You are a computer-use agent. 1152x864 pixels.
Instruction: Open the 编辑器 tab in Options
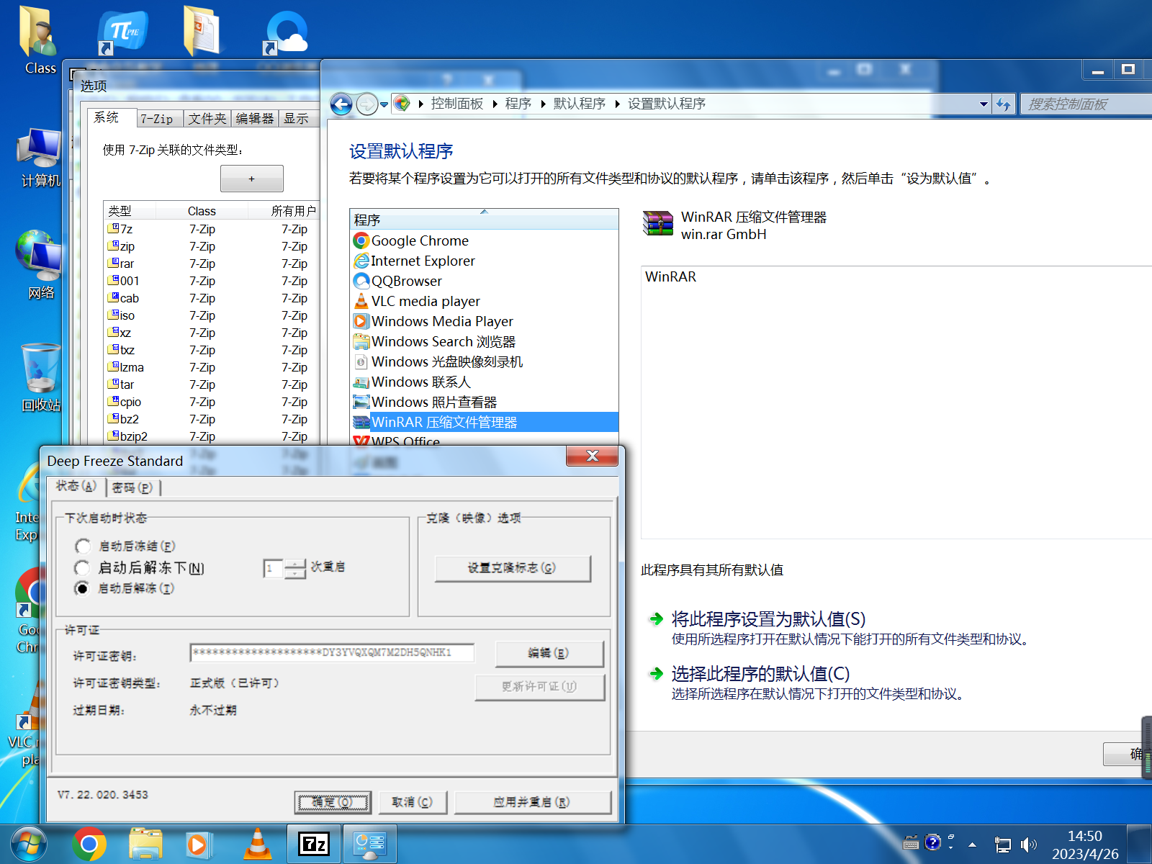pyautogui.click(x=255, y=119)
